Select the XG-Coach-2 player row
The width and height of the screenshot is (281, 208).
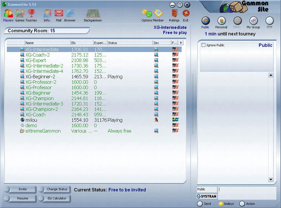94,55
